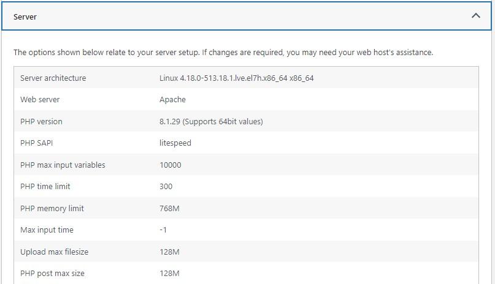Select the PHP version row label
The image size is (495, 284).
click(x=41, y=122)
